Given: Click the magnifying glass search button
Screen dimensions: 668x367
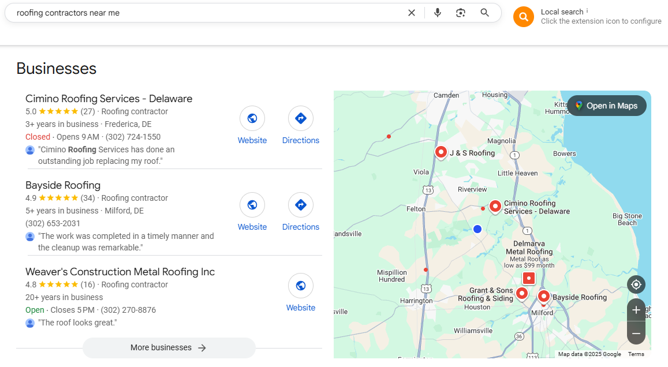Looking at the screenshot, I should [x=485, y=13].
